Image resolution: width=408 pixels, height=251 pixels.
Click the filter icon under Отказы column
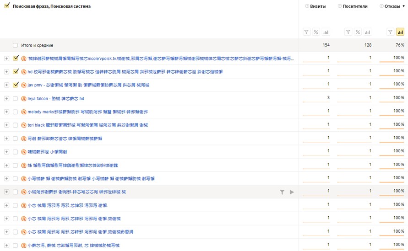pos(390,32)
